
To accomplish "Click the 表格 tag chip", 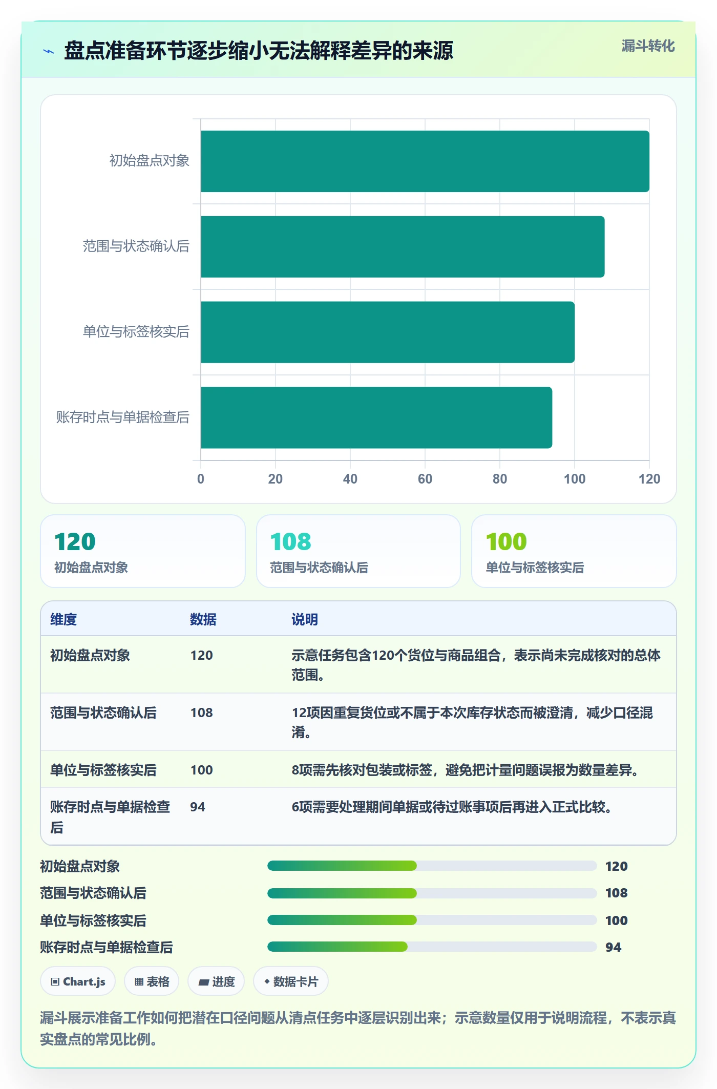I will click(x=152, y=981).
